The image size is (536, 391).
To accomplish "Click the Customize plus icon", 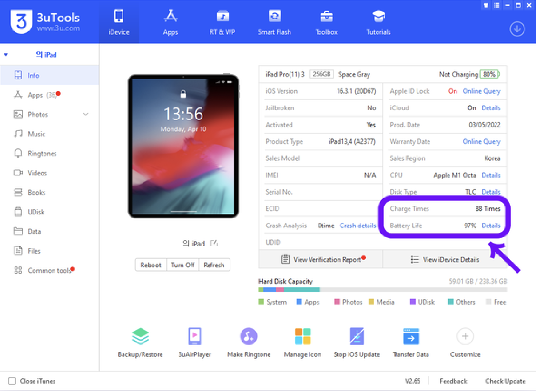I will click(x=465, y=336).
